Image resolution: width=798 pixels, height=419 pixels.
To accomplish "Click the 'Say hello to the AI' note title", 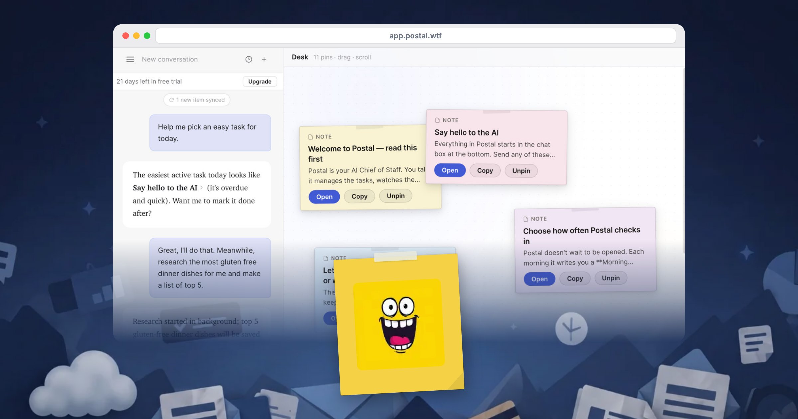I will click(466, 132).
